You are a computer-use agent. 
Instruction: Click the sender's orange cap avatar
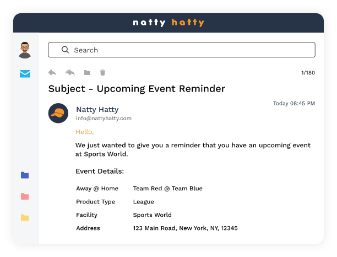(58, 113)
